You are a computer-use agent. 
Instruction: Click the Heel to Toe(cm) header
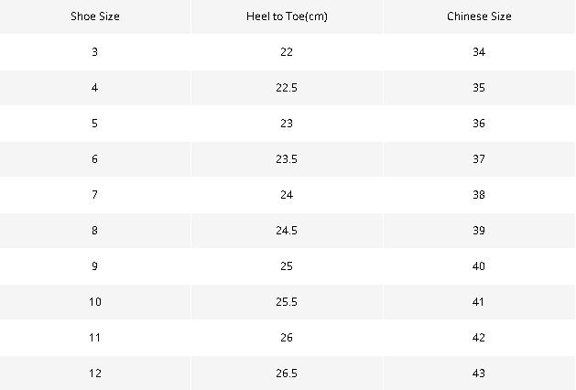pyautogui.click(x=287, y=16)
